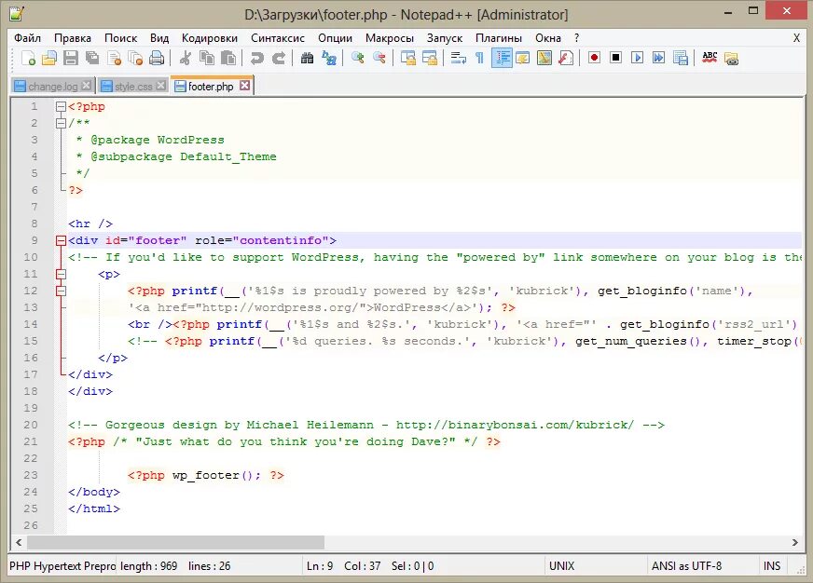The height and width of the screenshot is (583, 813).
Task: Open the ? help menu
Action: pos(576,38)
